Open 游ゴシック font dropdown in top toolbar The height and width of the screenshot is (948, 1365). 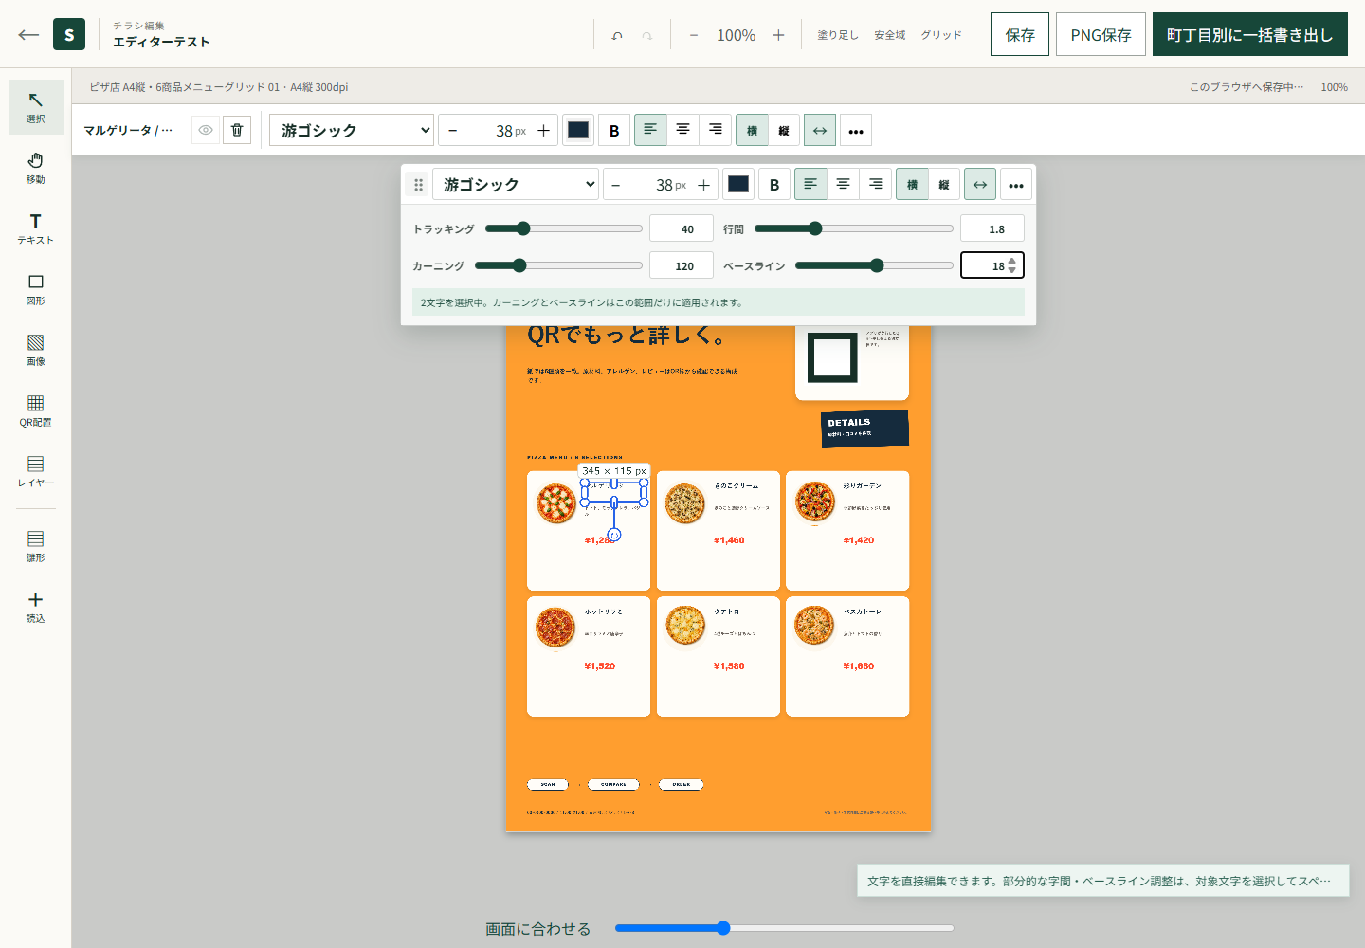click(352, 130)
